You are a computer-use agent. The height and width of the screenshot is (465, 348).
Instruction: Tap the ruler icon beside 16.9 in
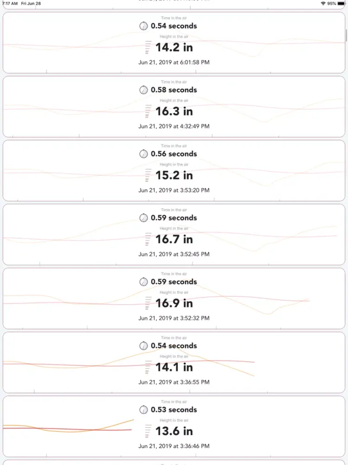(x=148, y=303)
